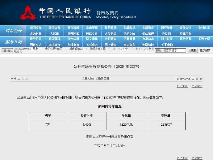Click 公开市场业务 breadcrumb link

click(120, 49)
